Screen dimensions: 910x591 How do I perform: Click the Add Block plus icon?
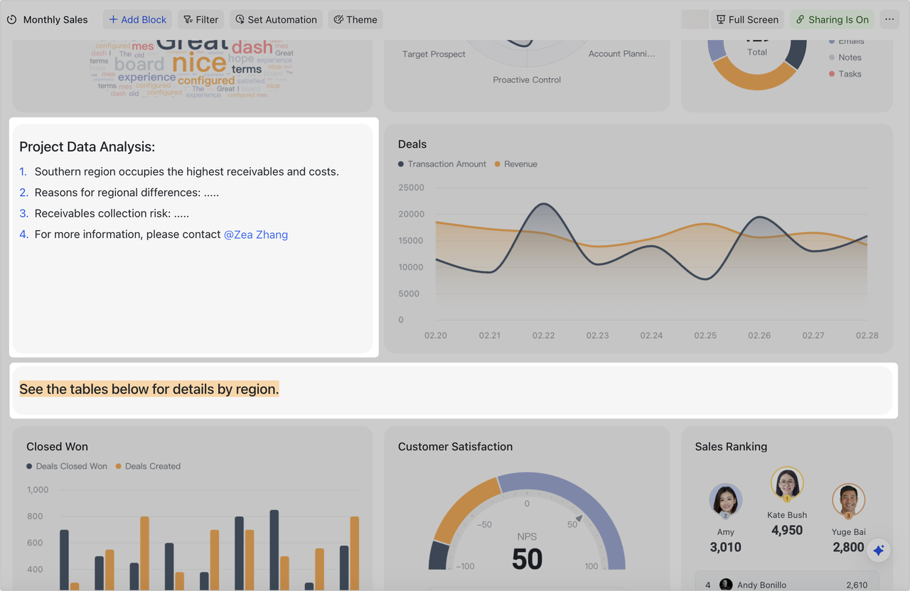click(114, 19)
